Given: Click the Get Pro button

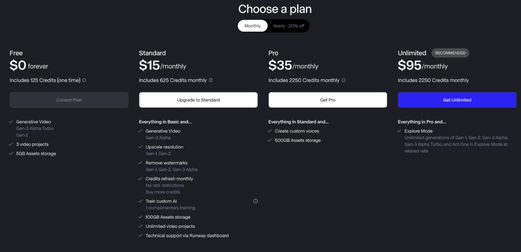Looking at the screenshot, I should click(x=328, y=100).
